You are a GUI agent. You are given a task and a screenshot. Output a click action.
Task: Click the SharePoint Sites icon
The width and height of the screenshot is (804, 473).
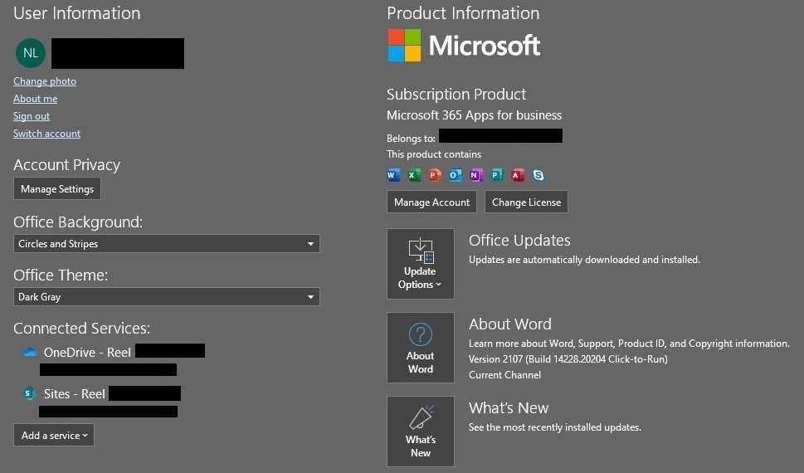click(x=30, y=393)
